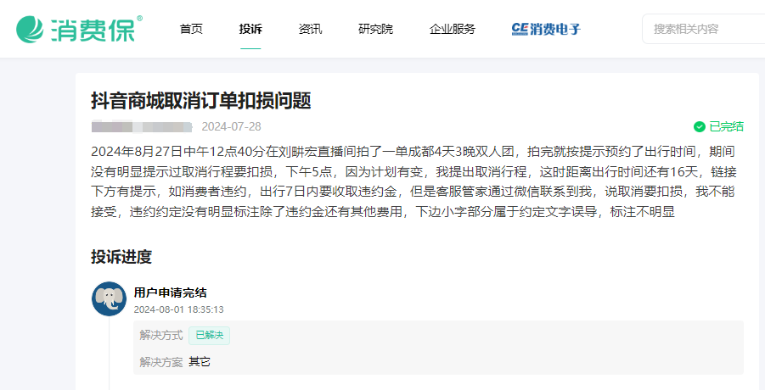Image resolution: width=765 pixels, height=390 pixels.
Task: Click the complaint text line starting 2024年8月27日
Action: point(413,152)
